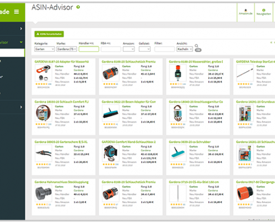Click the 18030-20 Schlauch Comfort image
The image size is (275, 222).
pos(43,113)
